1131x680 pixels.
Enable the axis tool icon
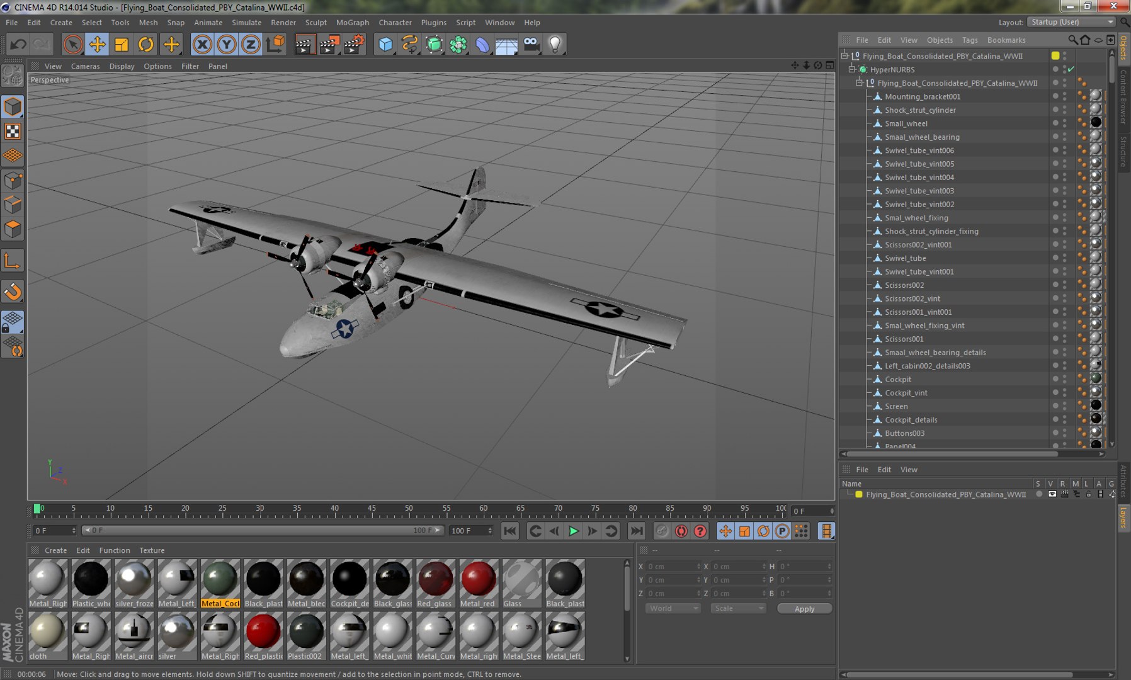coord(13,261)
